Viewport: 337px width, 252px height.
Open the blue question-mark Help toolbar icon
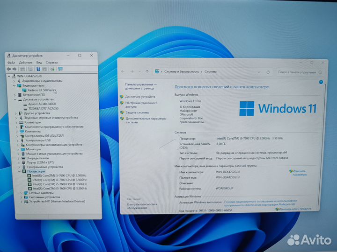click(38, 69)
